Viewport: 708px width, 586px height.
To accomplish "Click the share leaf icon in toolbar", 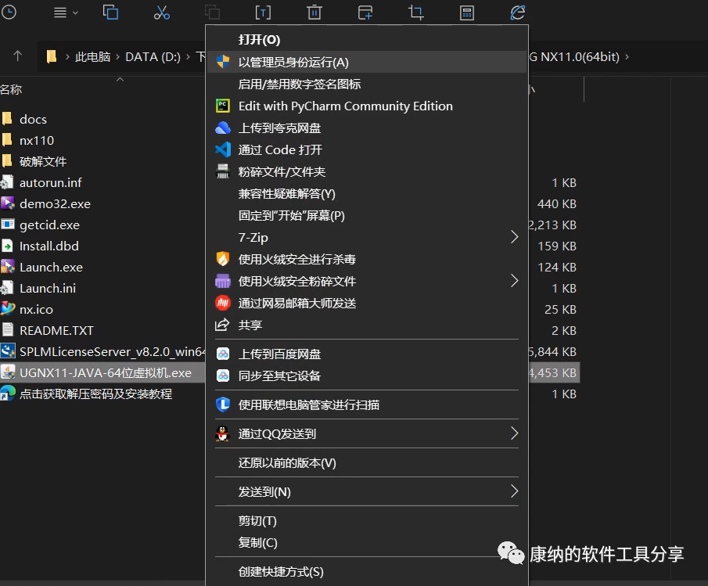I will tap(518, 13).
